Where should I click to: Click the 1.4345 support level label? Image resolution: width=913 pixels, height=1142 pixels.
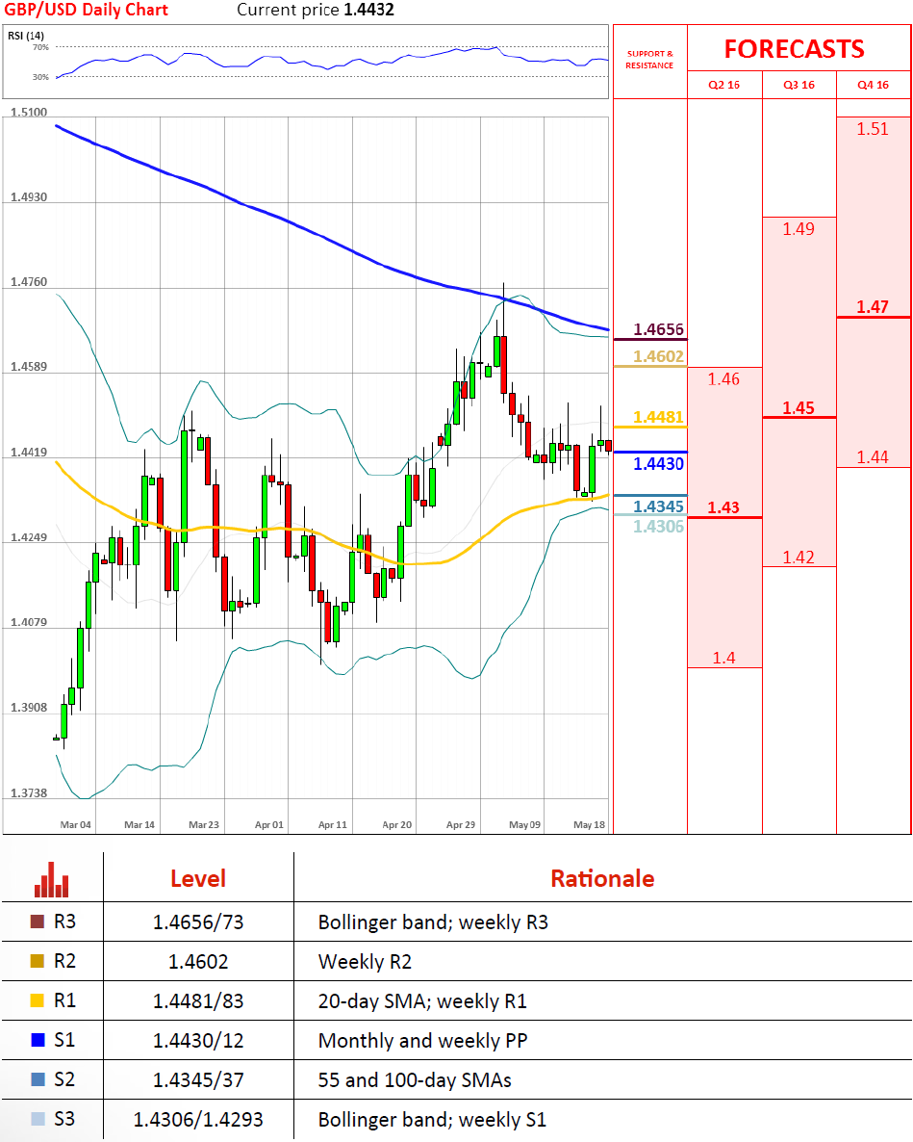[x=658, y=506]
